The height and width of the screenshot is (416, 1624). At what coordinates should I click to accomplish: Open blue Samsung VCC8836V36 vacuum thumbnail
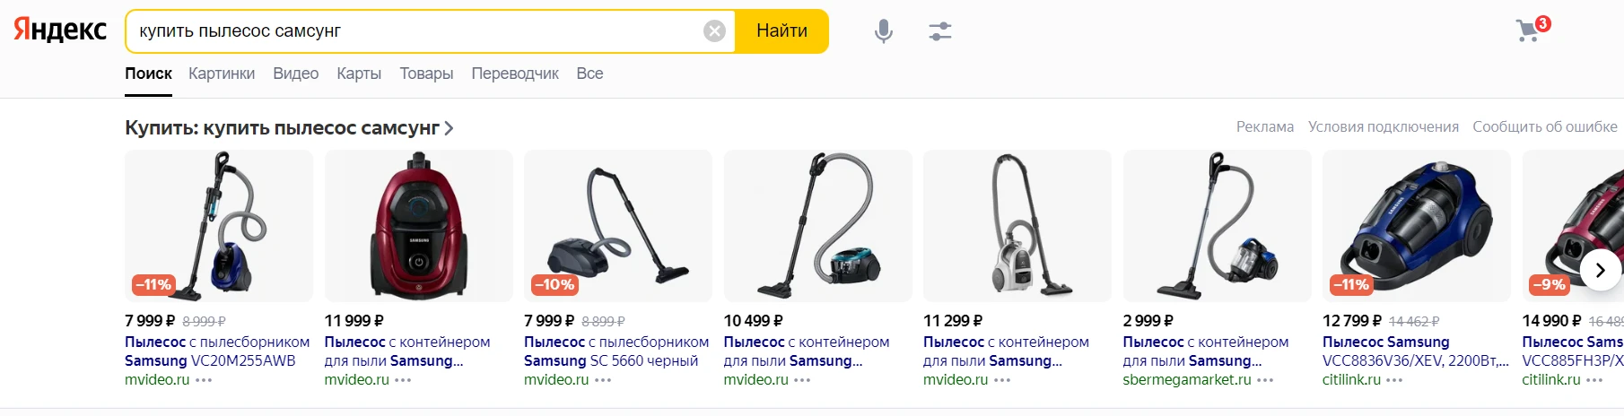pyautogui.click(x=1416, y=226)
